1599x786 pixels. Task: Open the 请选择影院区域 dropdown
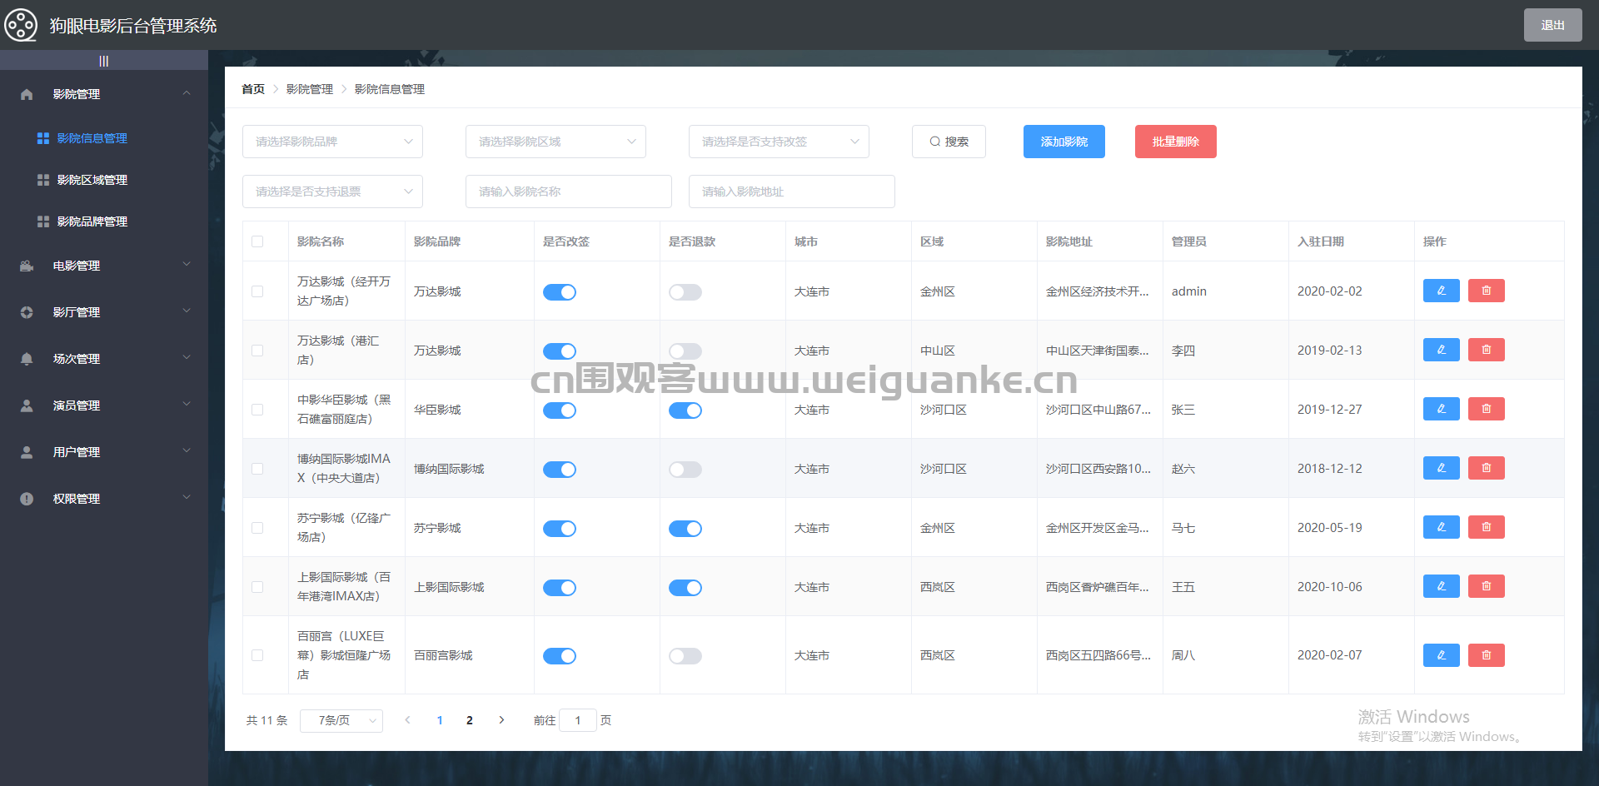[x=555, y=142]
